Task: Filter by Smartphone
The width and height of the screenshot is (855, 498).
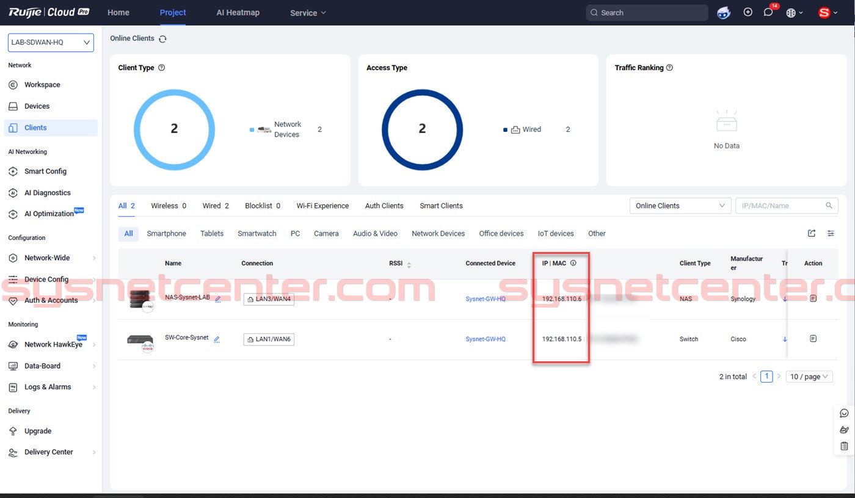Action: click(166, 234)
